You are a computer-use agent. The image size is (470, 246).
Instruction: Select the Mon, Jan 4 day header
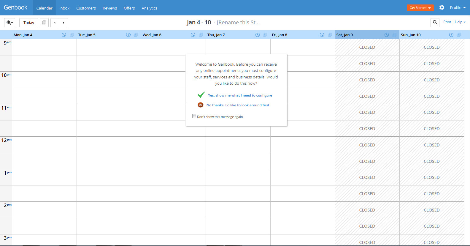[23, 35]
